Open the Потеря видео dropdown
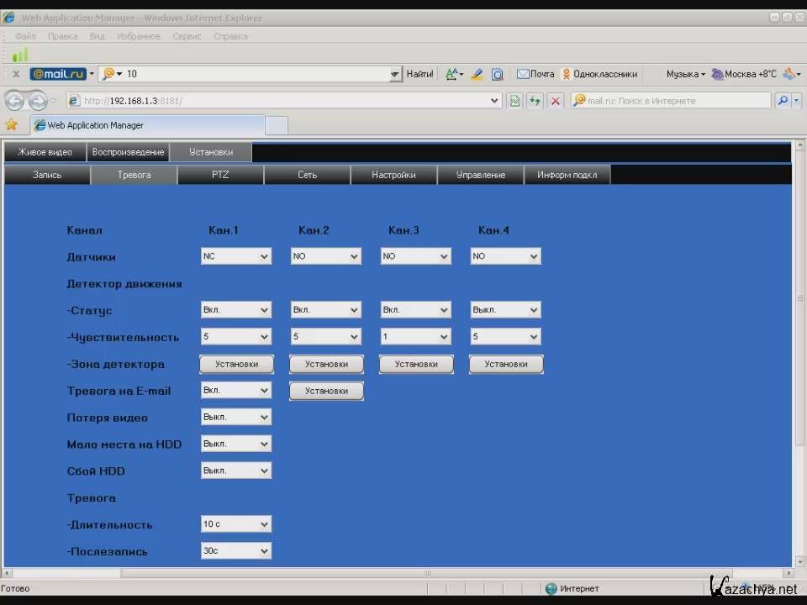The height and width of the screenshot is (605, 807). (236, 418)
